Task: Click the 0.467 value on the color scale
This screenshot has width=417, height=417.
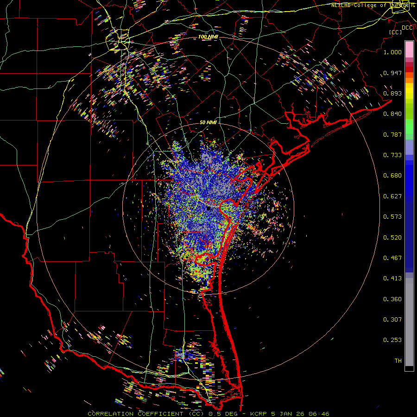Action: click(392, 258)
